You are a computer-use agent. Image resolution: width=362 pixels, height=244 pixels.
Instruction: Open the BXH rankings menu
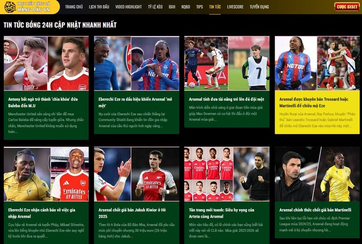[172, 7]
